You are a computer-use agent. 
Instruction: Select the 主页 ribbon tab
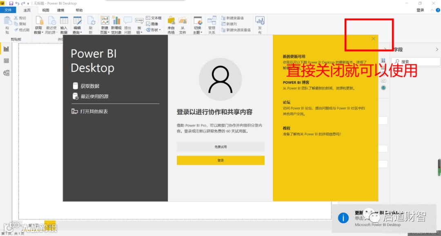point(27,10)
